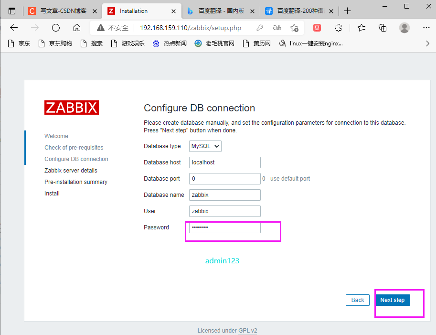Select Zabbix server details step
The height and width of the screenshot is (335, 436).
pos(71,170)
